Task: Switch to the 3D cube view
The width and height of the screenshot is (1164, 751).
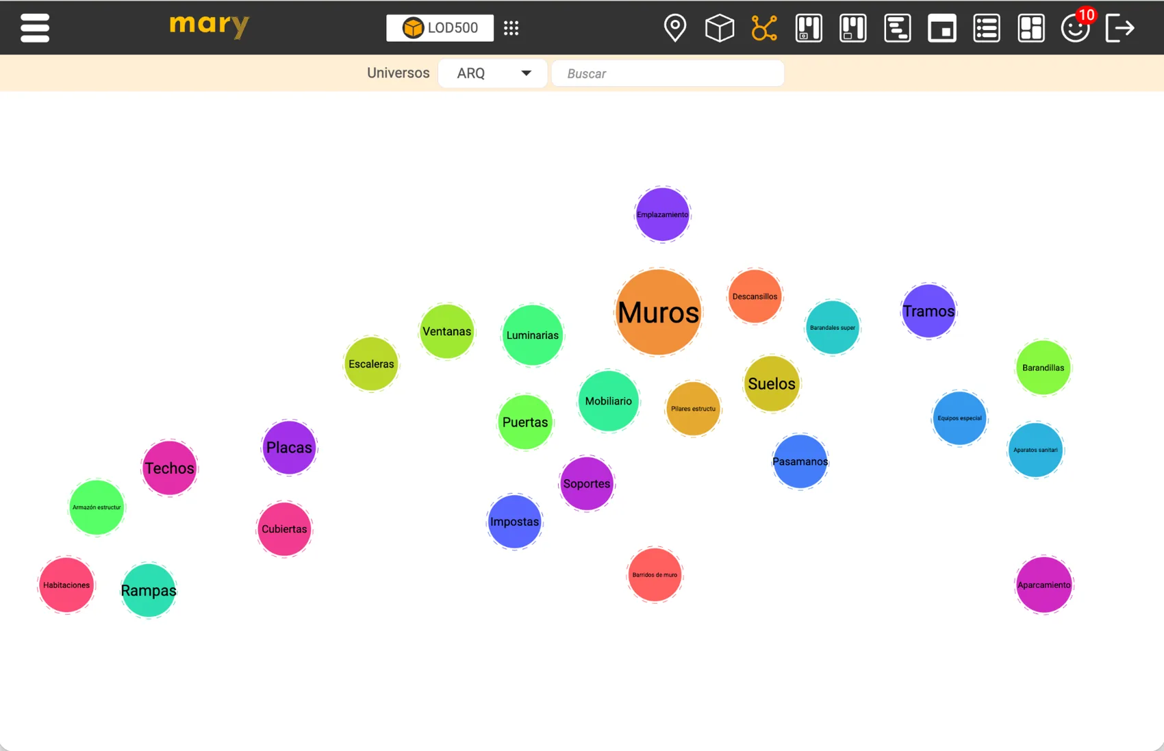Action: point(720,28)
